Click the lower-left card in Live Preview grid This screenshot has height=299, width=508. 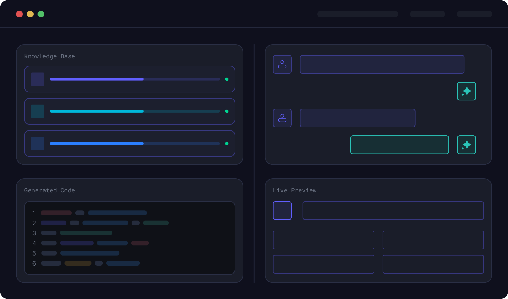click(x=323, y=264)
